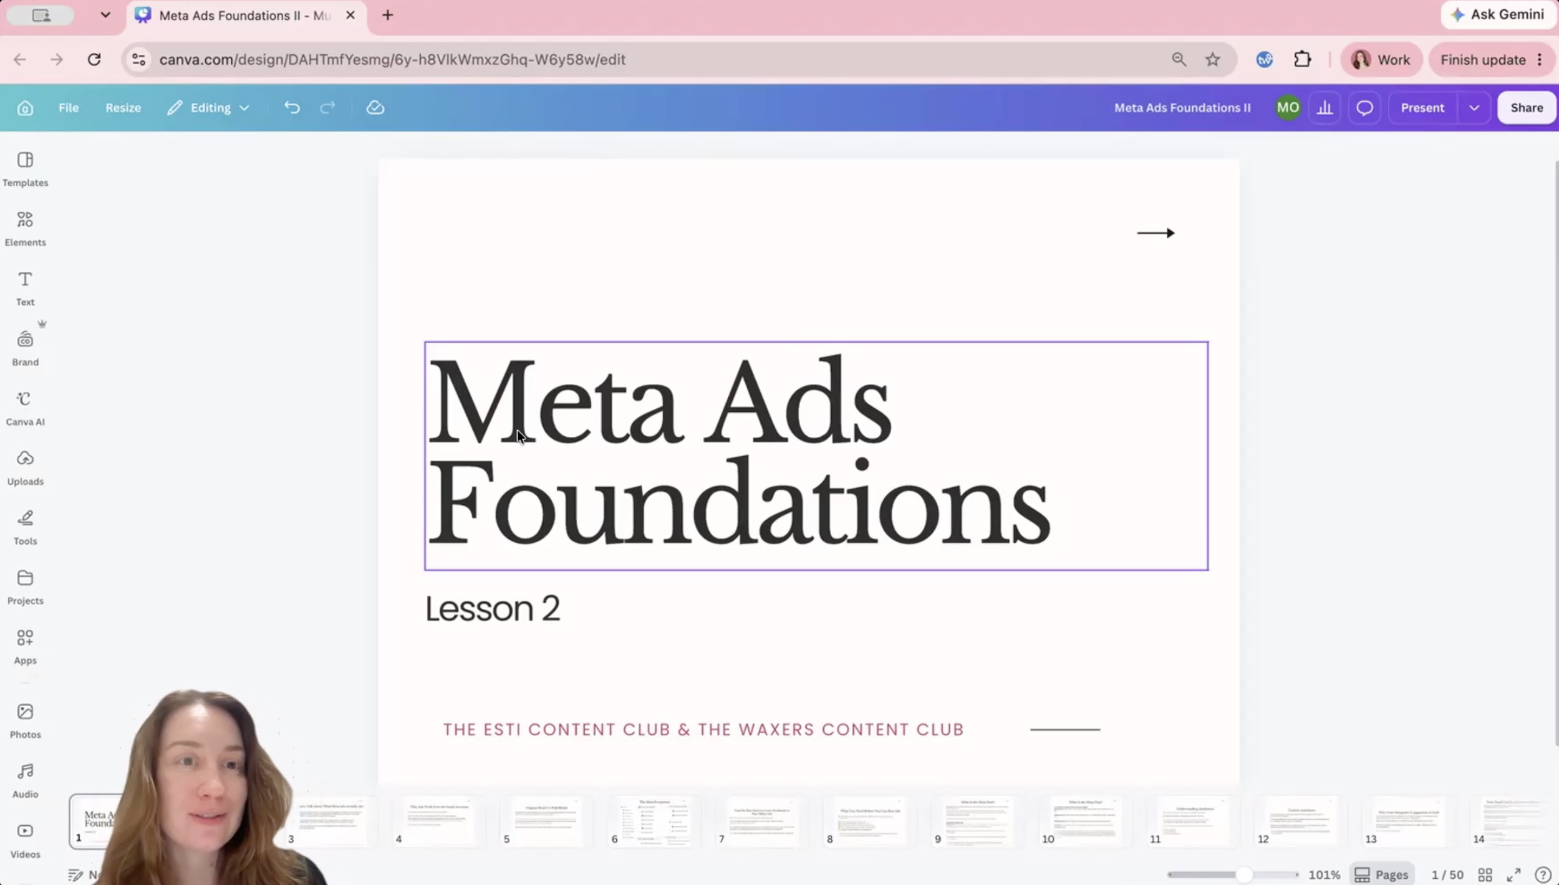Viewport: 1559px width, 885px height.
Task: Redo the last action
Action: pyautogui.click(x=327, y=108)
